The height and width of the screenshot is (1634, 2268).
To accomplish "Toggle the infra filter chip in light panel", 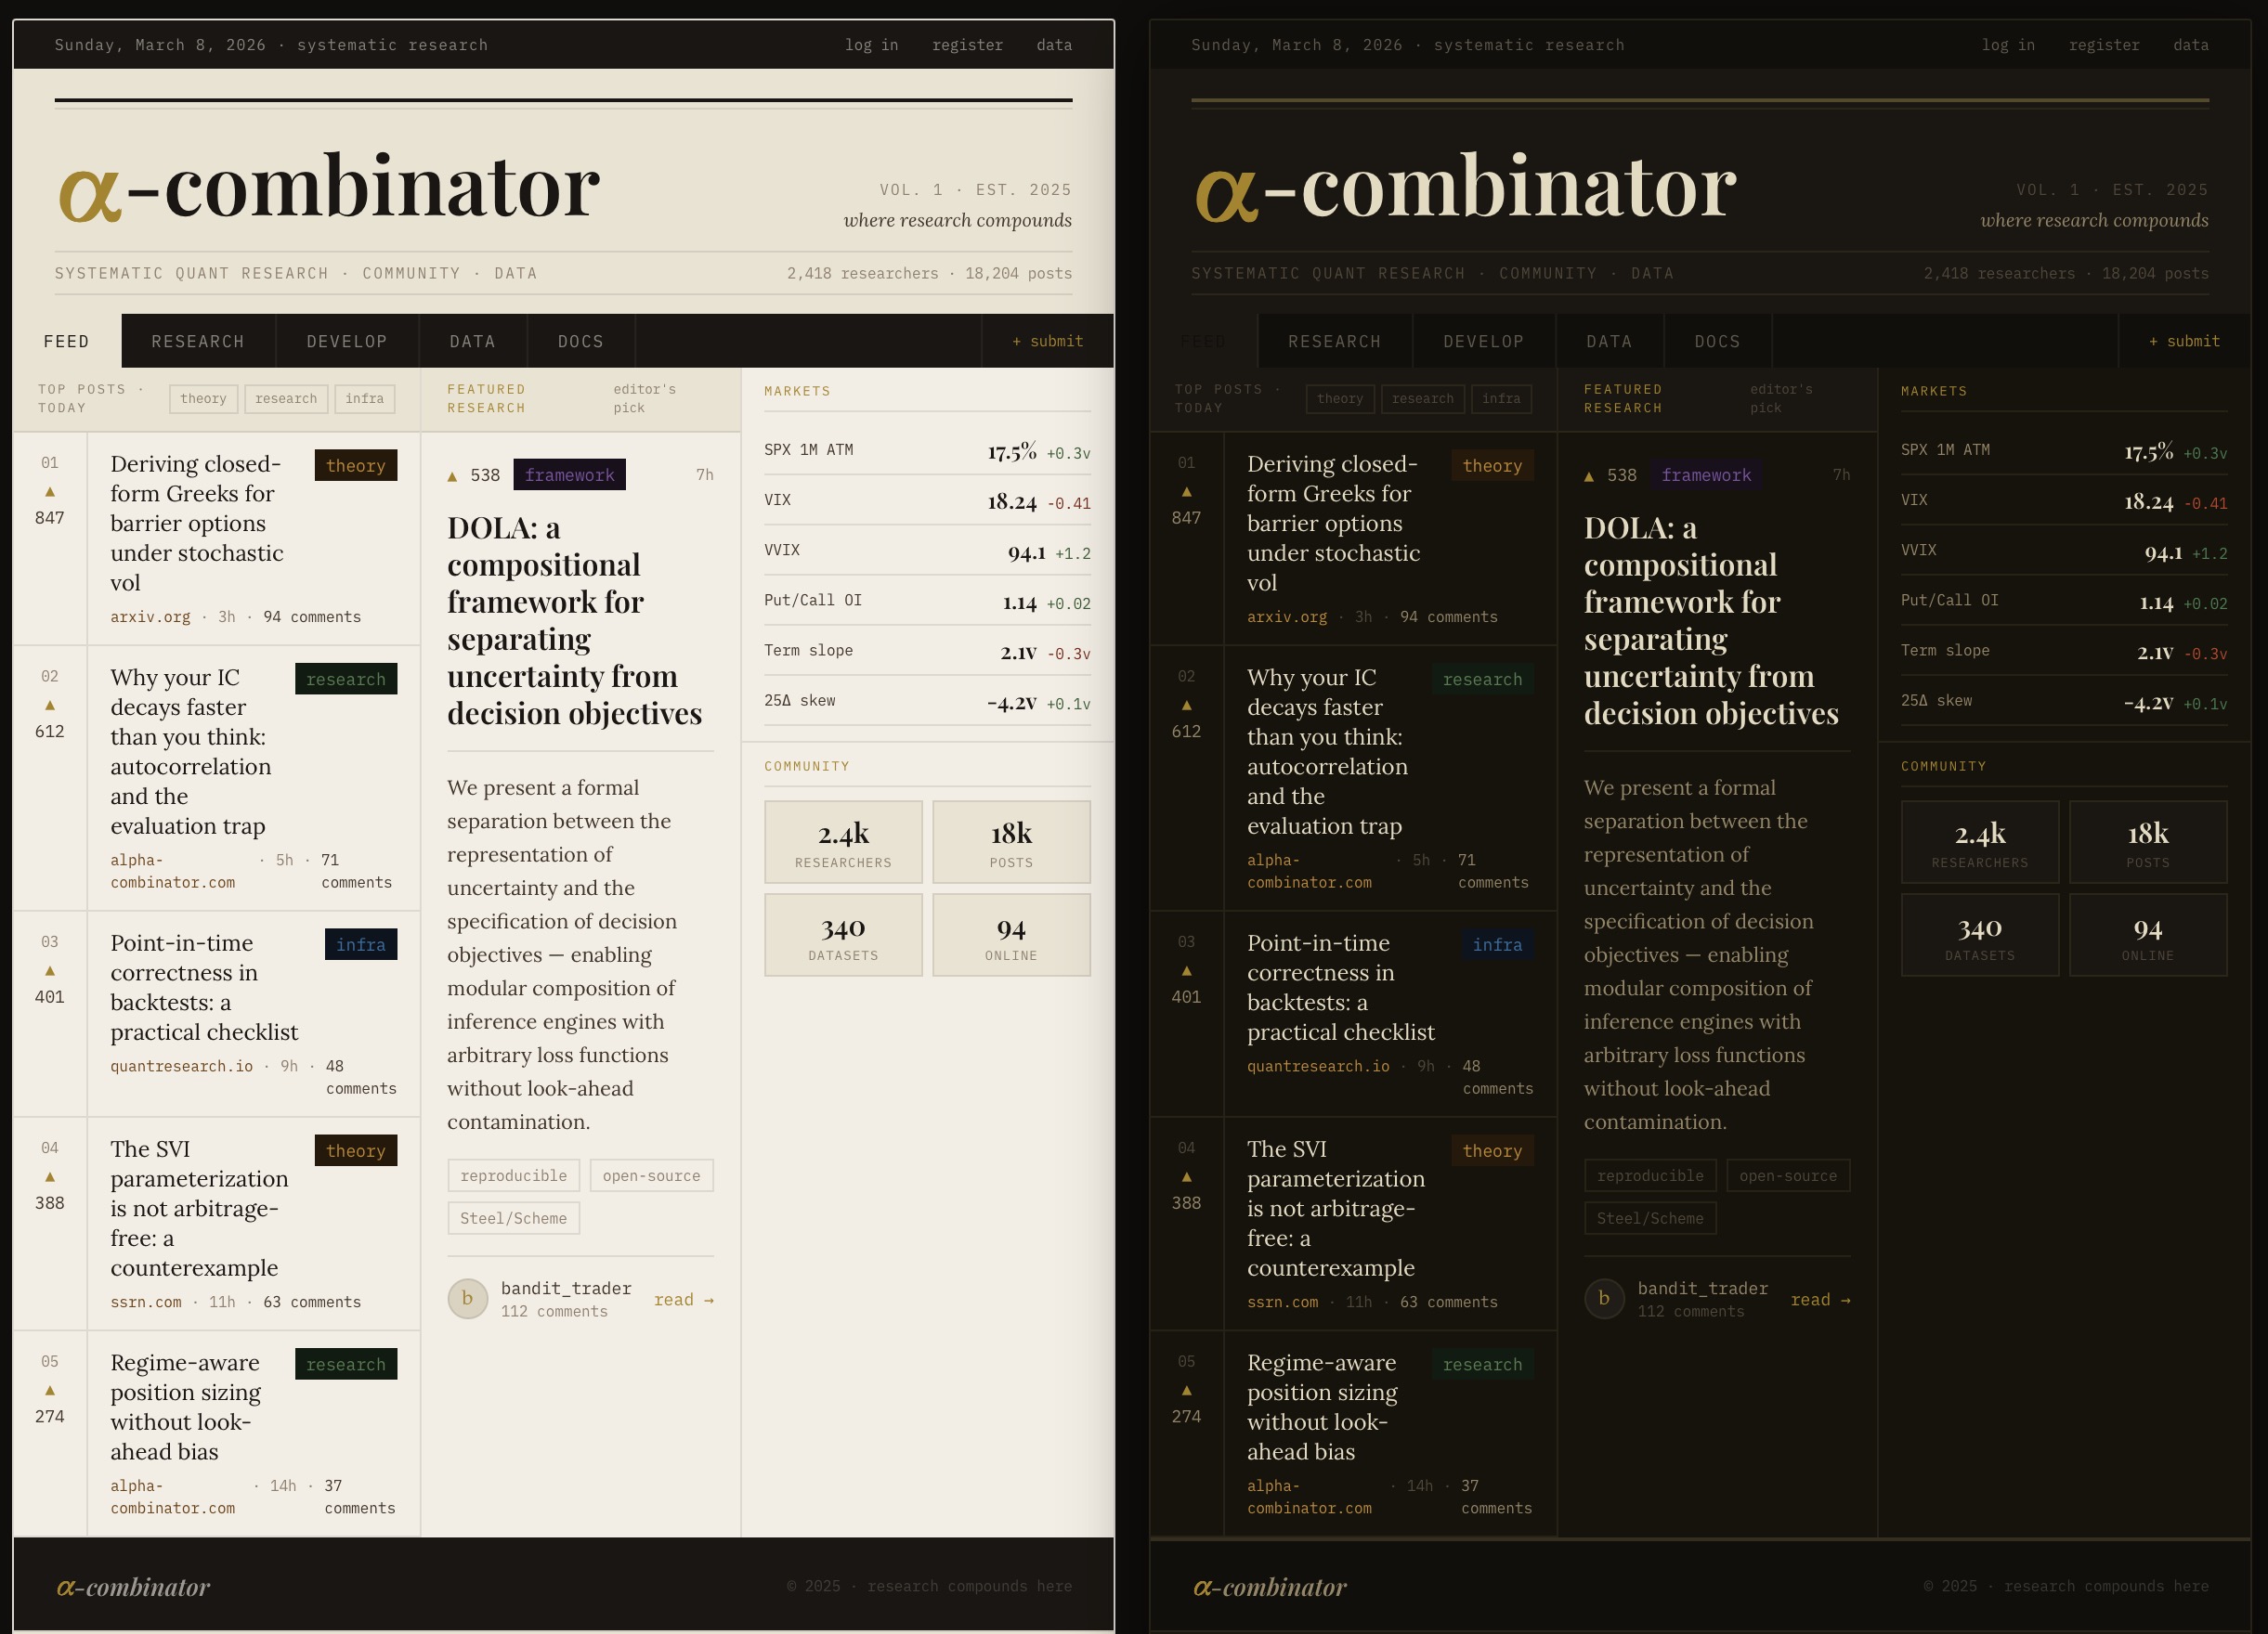I will point(364,399).
